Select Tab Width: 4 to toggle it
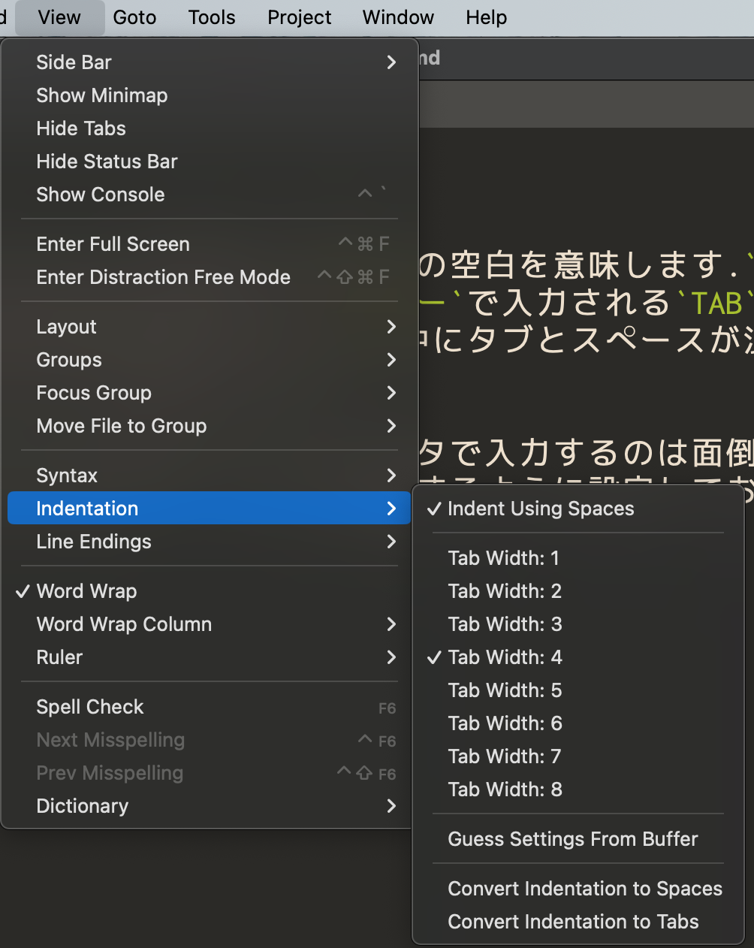 tap(505, 657)
